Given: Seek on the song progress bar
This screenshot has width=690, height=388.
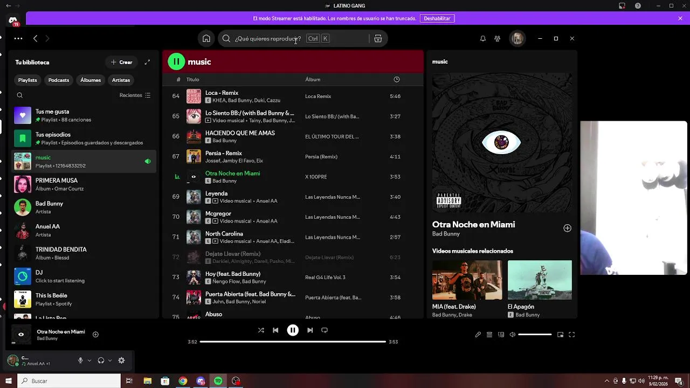Looking at the screenshot, I should pyautogui.click(x=293, y=342).
